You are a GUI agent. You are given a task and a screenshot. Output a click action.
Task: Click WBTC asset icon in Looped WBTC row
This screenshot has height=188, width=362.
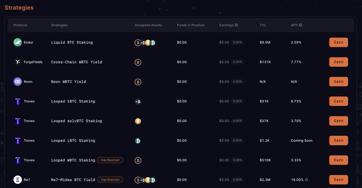[x=138, y=160]
